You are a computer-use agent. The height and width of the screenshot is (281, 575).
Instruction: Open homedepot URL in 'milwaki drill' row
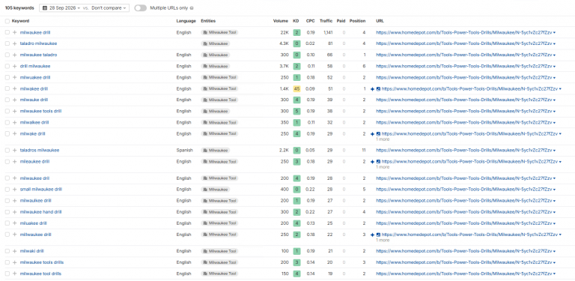464,251
